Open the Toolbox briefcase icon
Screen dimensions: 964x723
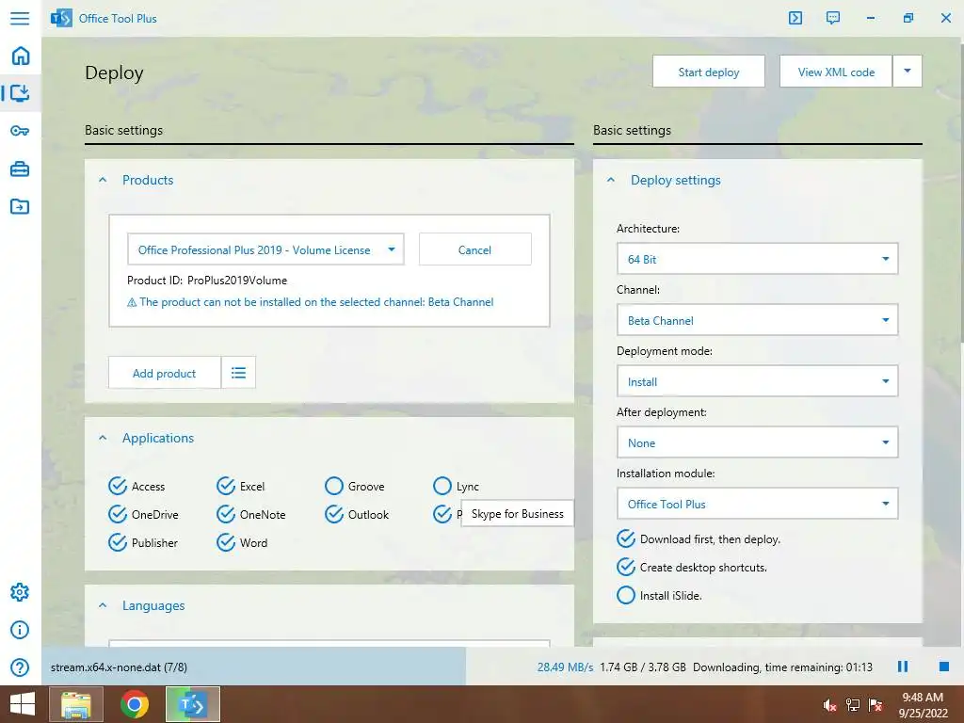pyautogui.click(x=20, y=169)
